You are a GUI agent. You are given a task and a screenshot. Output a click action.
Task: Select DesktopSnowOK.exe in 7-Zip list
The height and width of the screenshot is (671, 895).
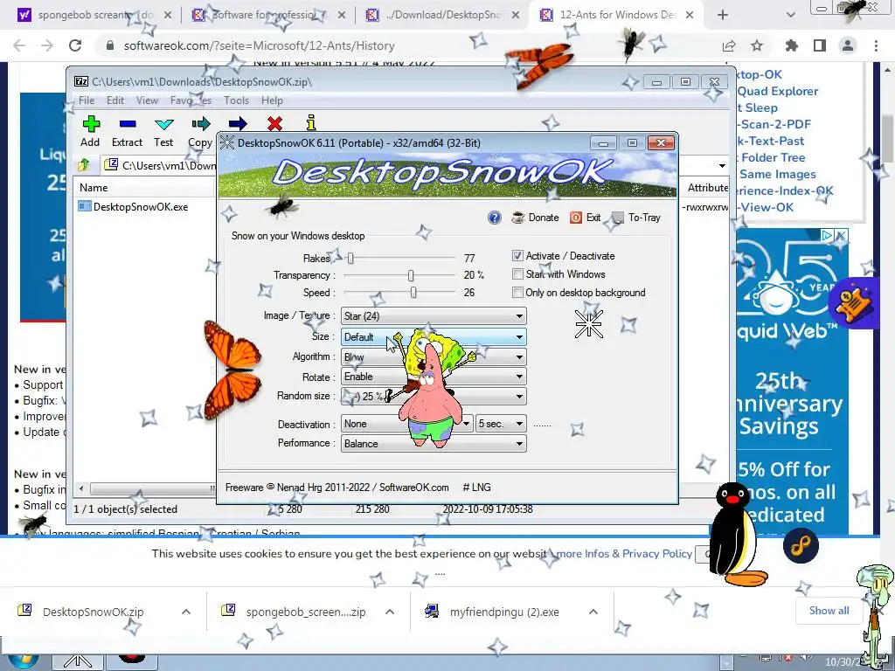(x=141, y=206)
